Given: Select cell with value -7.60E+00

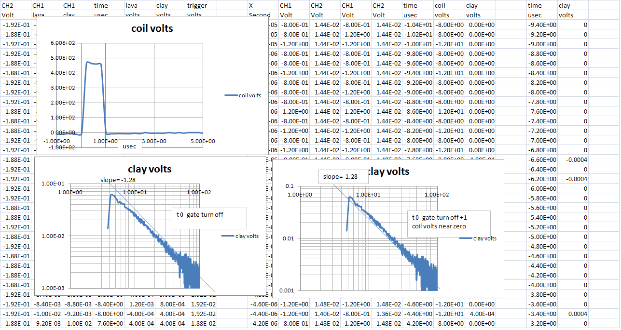Looking at the screenshot, I should coord(109,323).
